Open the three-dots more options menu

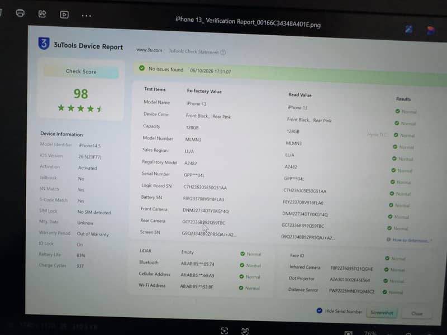tap(86, 16)
